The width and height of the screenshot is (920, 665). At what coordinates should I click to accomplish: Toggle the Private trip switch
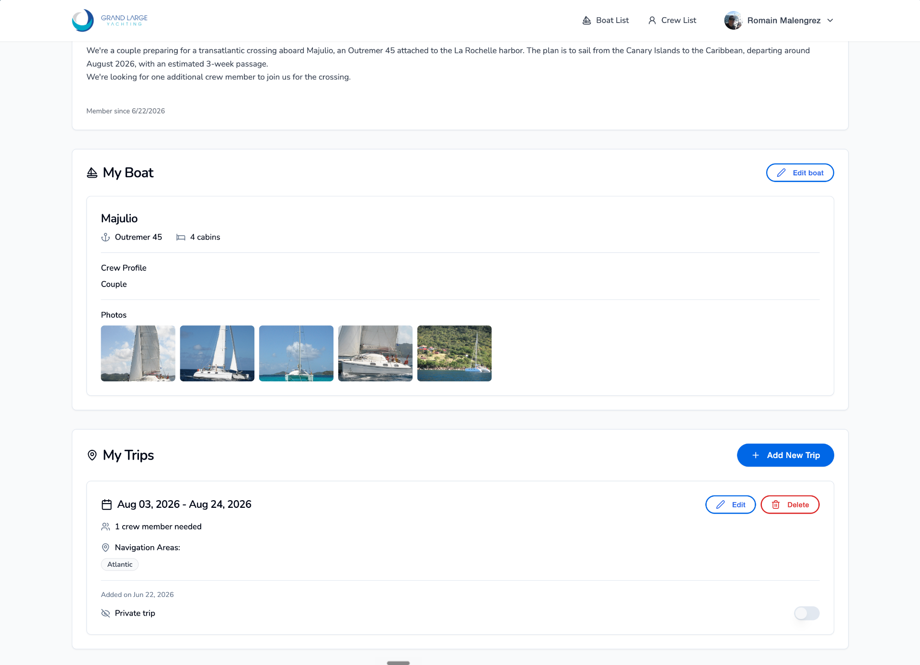806,613
